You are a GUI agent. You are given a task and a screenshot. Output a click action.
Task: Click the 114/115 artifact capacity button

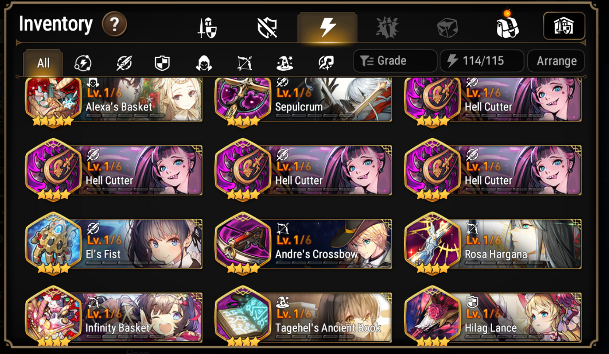pos(482,61)
